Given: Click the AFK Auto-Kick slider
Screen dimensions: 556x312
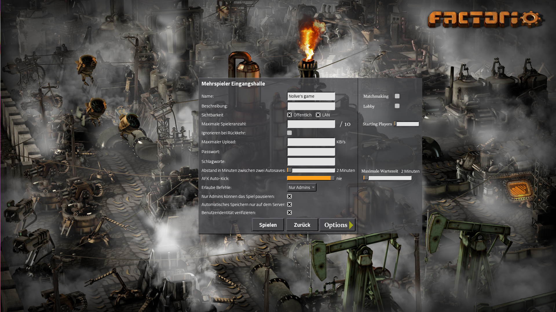Looking at the screenshot, I should click(x=311, y=178).
